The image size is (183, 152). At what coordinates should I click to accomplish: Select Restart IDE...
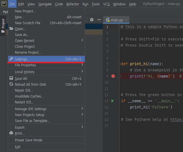(x=46, y=102)
